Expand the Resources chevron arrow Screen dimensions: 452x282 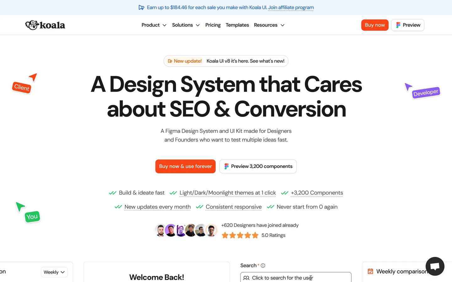tap(282, 25)
